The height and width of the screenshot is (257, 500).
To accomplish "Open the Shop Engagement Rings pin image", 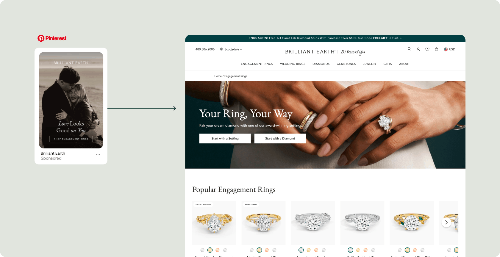I will (71, 100).
